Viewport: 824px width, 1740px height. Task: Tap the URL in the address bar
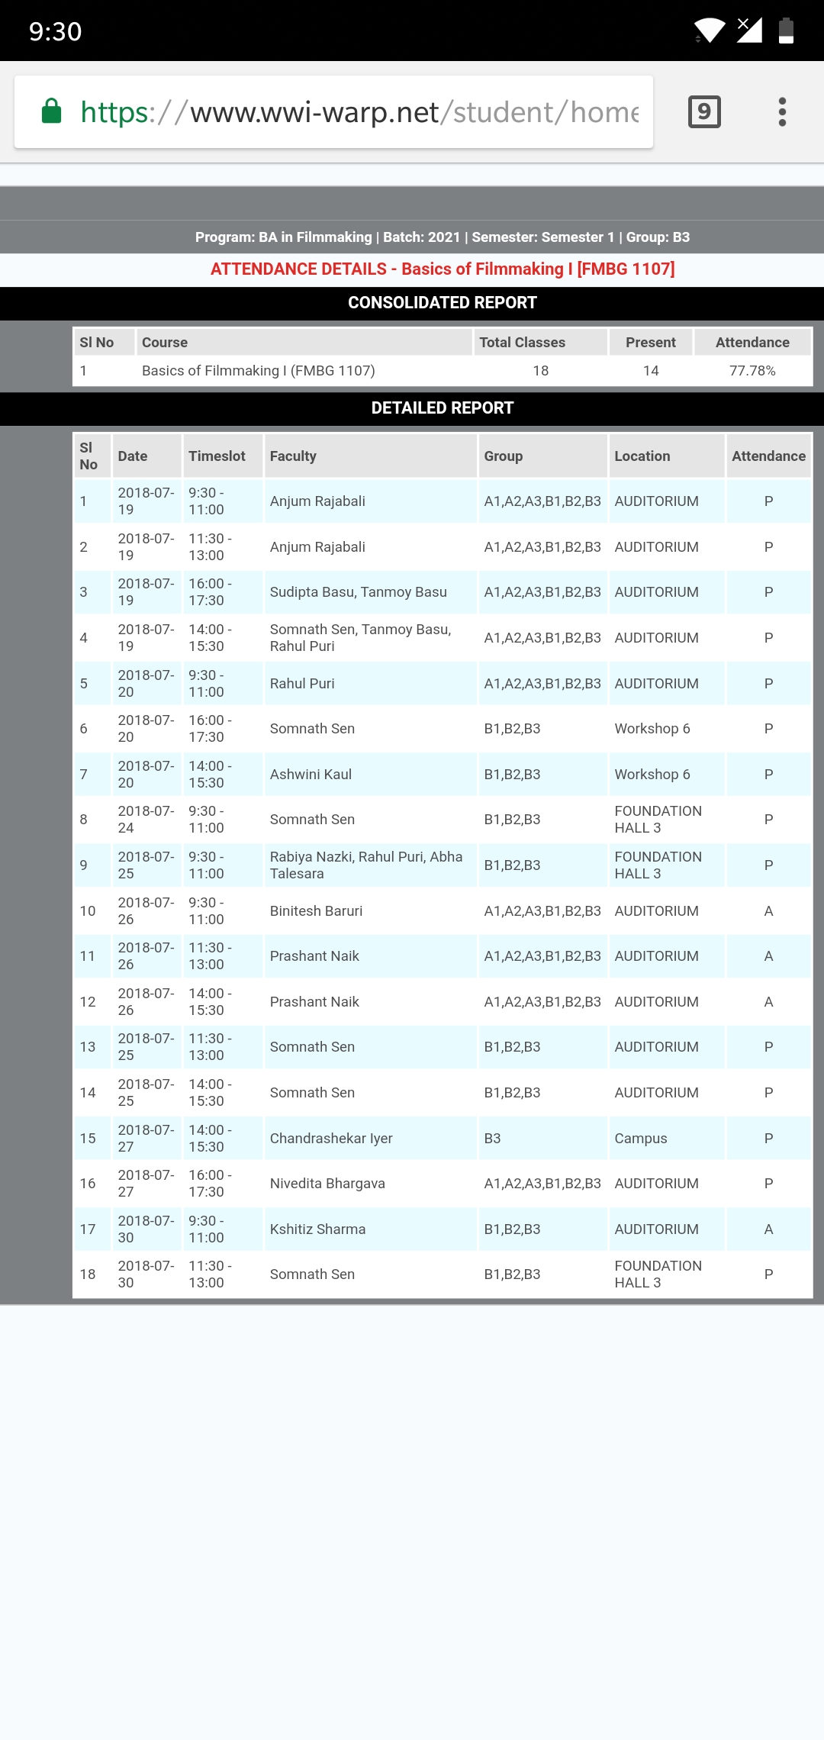coord(359,112)
